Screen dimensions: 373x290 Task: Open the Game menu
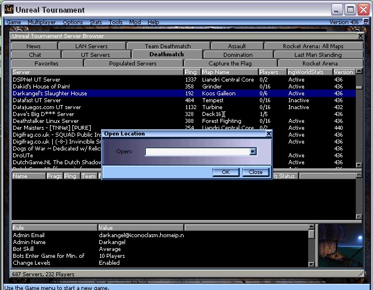click(14, 22)
